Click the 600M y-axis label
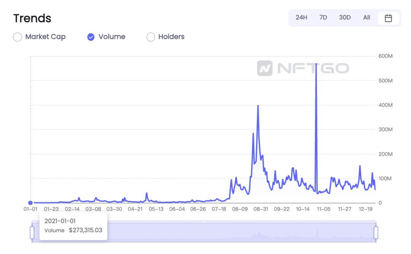411x254 pixels. tap(386, 56)
